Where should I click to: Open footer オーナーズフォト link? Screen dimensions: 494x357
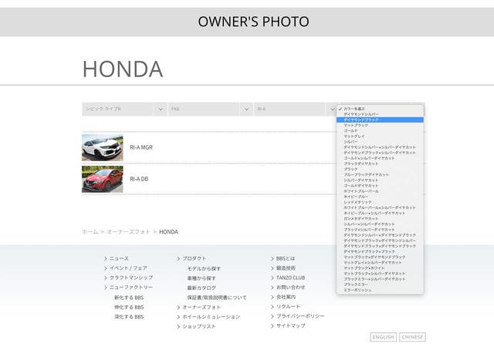pos(201,307)
